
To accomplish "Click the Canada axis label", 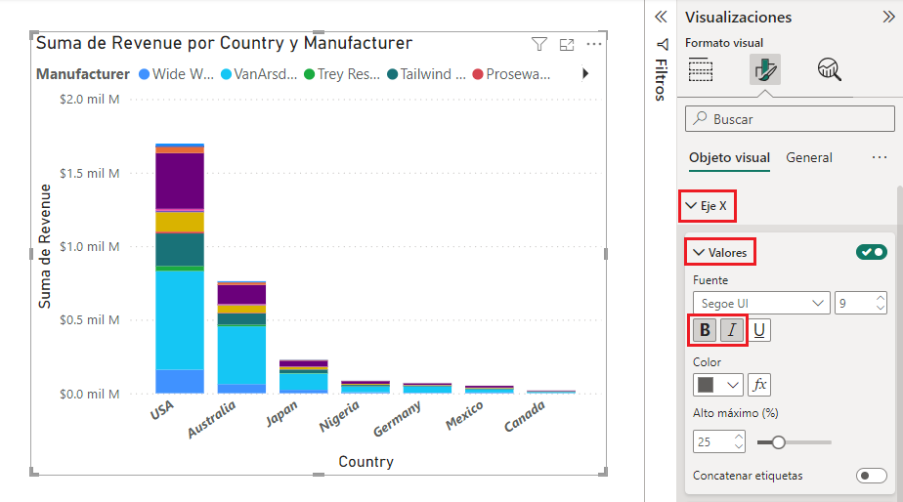I will tap(524, 416).
